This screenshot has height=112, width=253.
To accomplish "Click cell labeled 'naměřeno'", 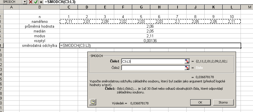I will (40, 21).
